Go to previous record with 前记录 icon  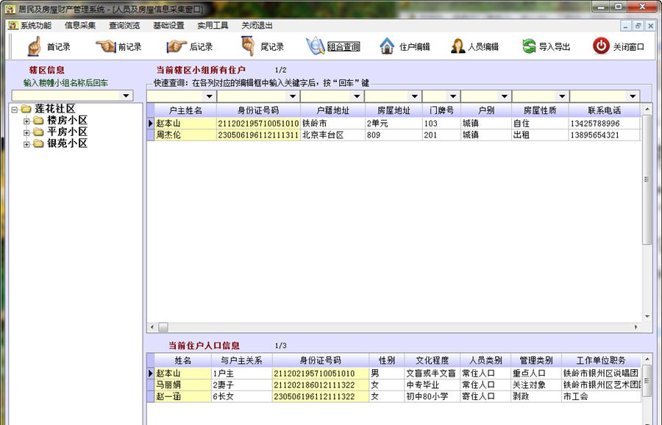pyautogui.click(x=105, y=46)
